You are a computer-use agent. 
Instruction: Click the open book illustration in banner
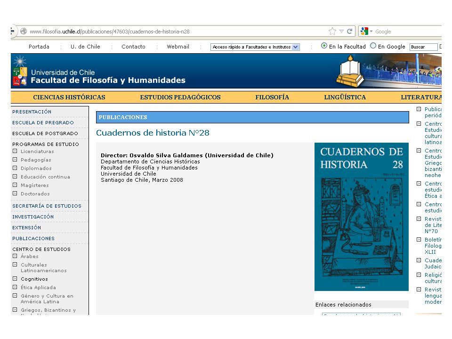click(x=350, y=71)
